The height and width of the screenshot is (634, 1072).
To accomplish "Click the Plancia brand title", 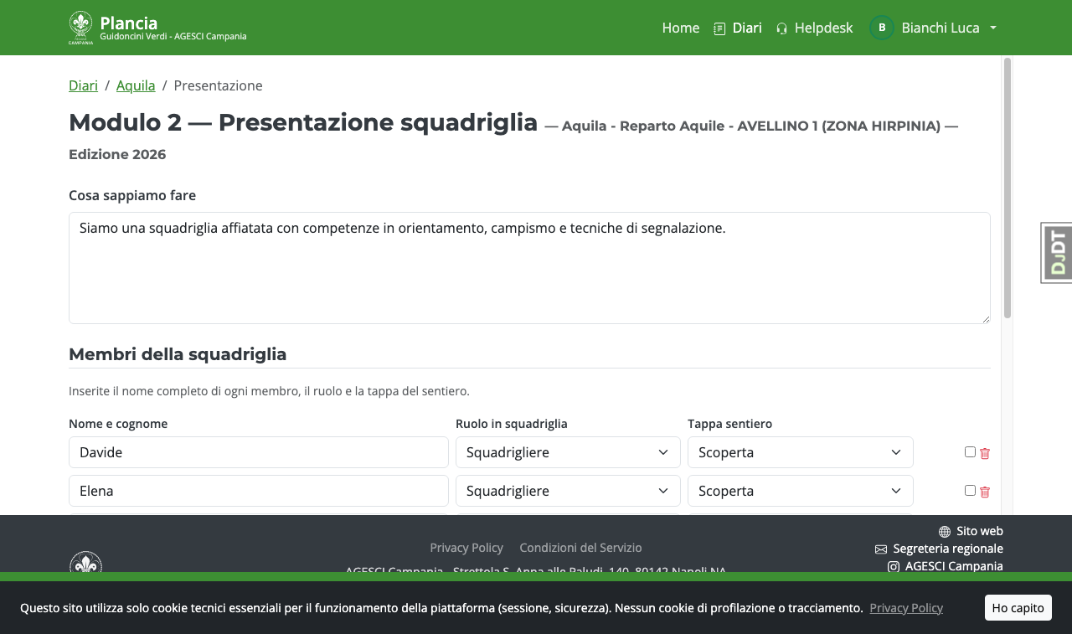I will (x=128, y=23).
